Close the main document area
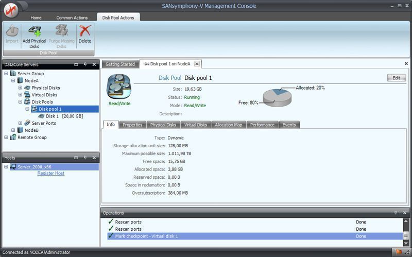 pyautogui.click(x=406, y=63)
